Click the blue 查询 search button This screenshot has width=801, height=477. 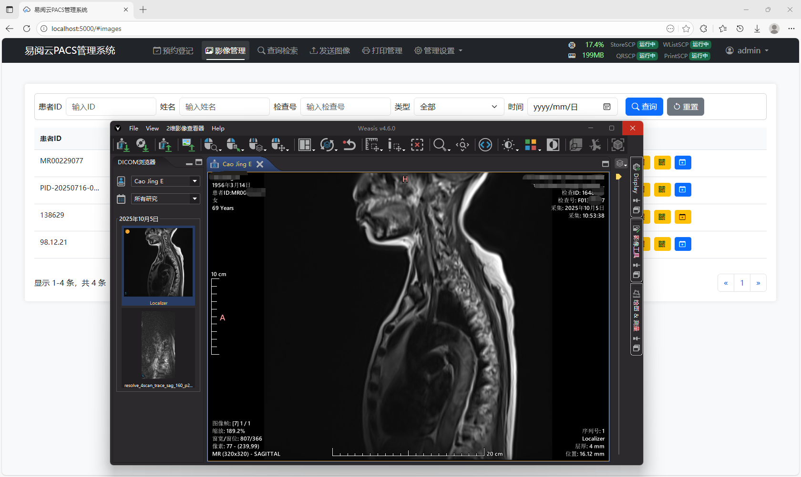click(x=644, y=107)
